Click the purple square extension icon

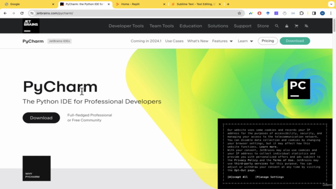click(276, 13)
